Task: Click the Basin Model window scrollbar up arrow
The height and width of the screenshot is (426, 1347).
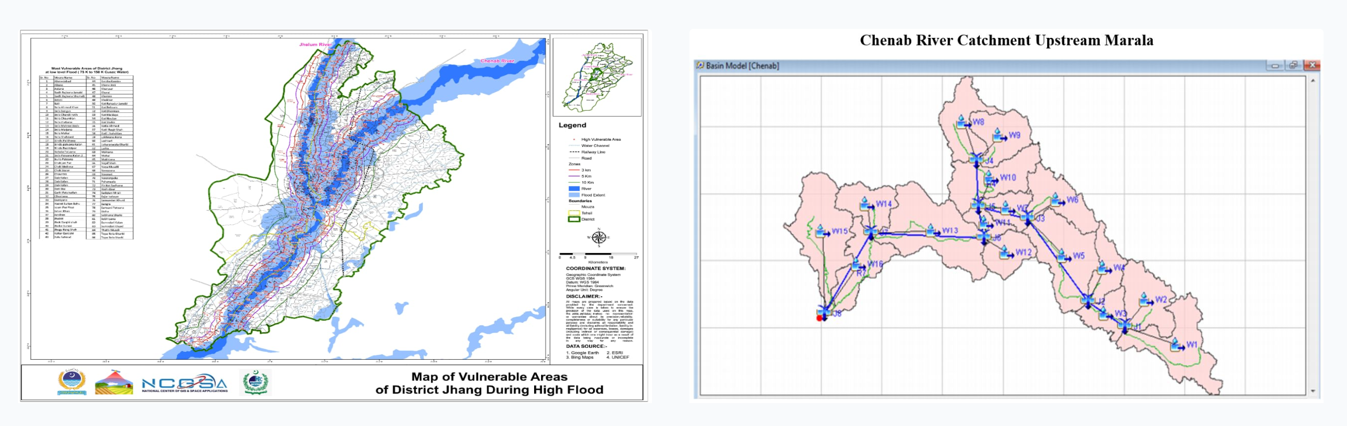Action: coord(1313,80)
